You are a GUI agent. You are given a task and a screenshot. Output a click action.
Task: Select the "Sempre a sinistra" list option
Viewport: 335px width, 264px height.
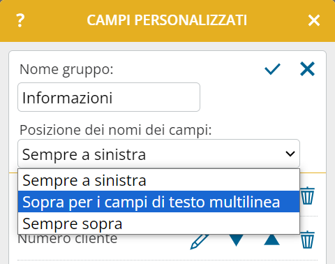coord(158,180)
